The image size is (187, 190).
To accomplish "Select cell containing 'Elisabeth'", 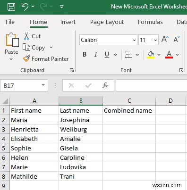I will 34,139.
